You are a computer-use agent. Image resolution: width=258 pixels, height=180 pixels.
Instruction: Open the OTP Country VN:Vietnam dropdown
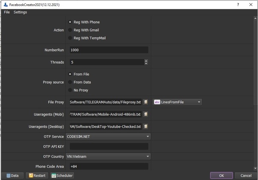point(108,156)
